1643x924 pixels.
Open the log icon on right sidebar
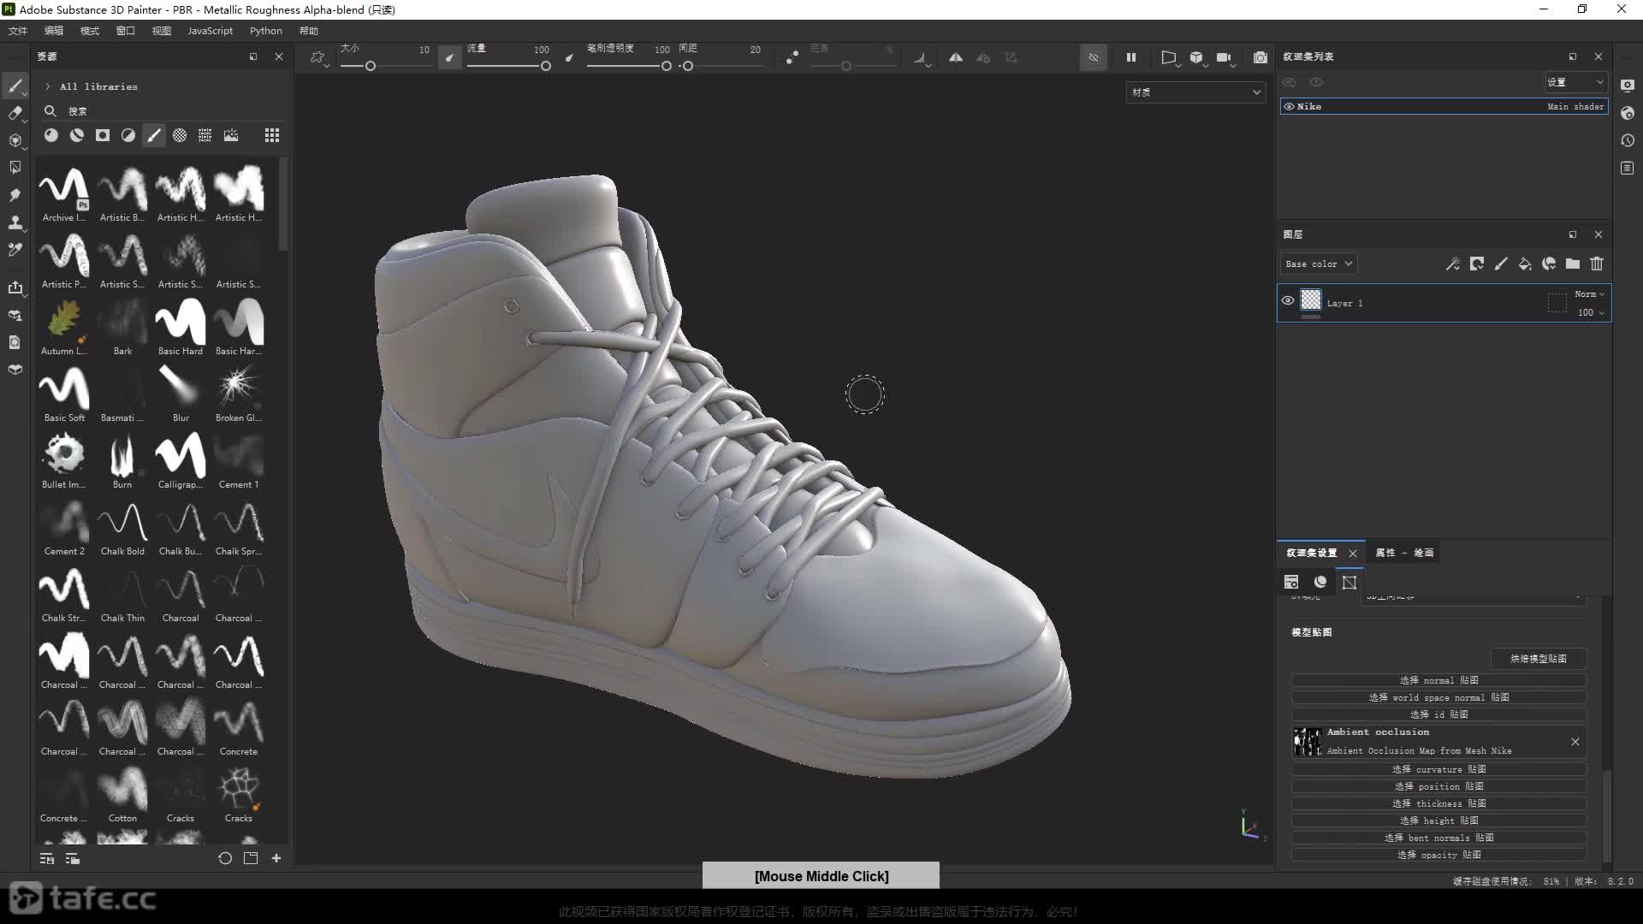click(1628, 168)
